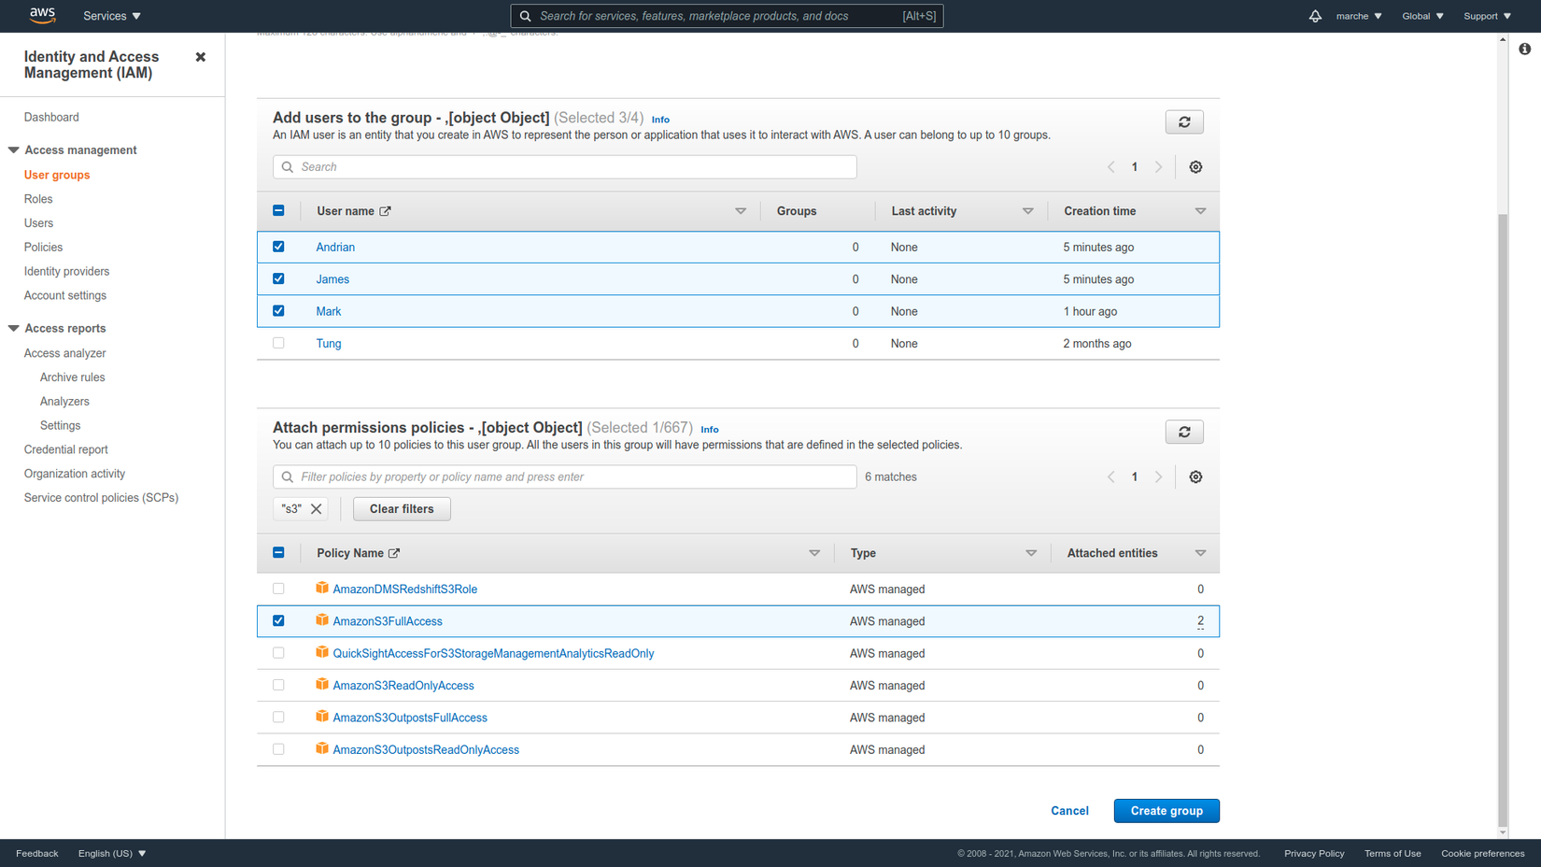Screen dimensions: 1541x867
Task: Click the Clear filters button
Action: tap(402, 509)
